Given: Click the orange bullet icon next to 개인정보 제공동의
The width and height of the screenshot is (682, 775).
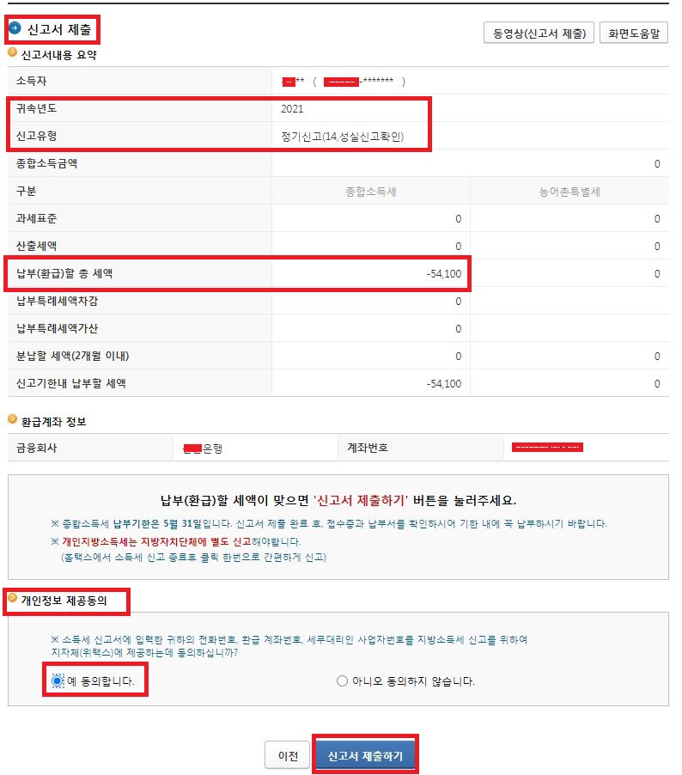Looking at the screenshot, I should [x=12, y=599].
